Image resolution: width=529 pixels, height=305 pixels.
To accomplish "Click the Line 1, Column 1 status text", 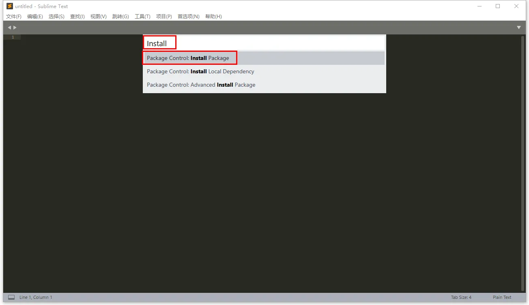I will tap(36, 297).
